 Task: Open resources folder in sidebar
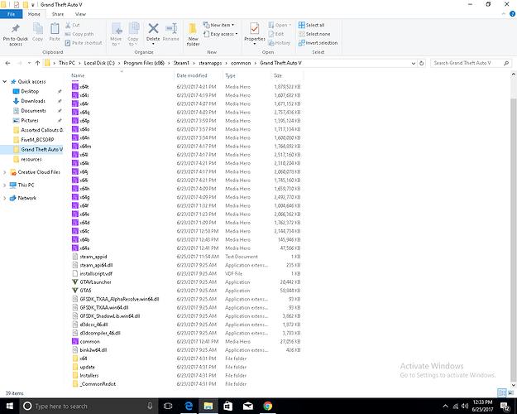[31, 159]
